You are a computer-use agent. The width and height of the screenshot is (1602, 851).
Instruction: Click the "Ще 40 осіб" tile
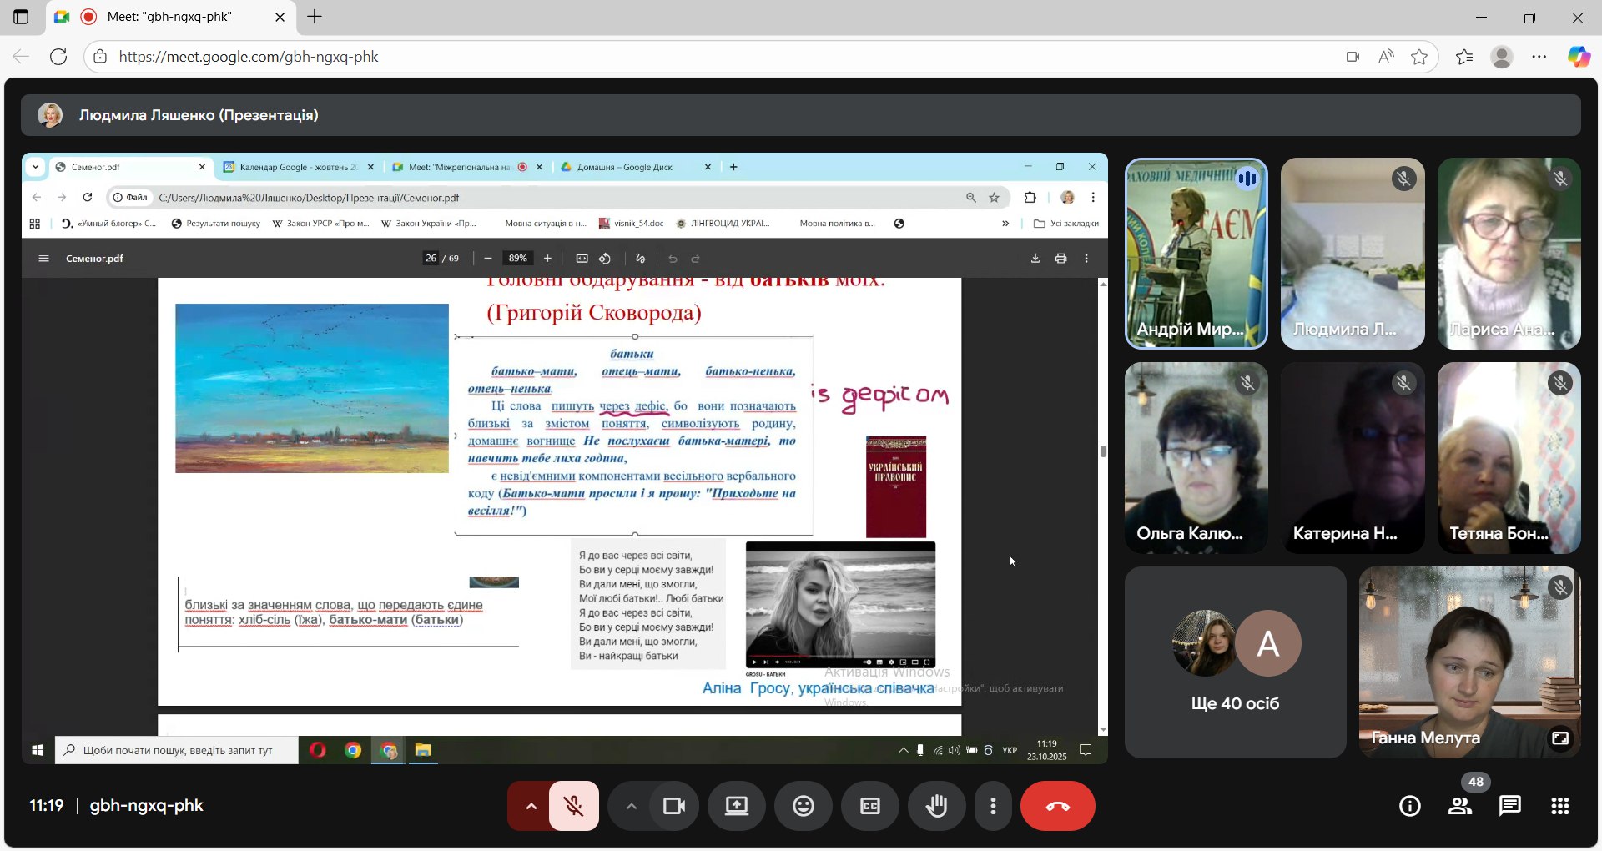1235,662
